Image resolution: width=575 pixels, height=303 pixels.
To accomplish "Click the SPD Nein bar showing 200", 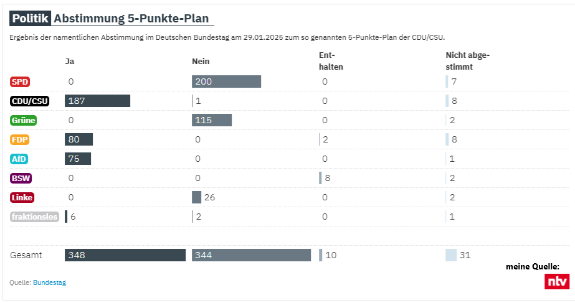I will [x=226, y=82].
